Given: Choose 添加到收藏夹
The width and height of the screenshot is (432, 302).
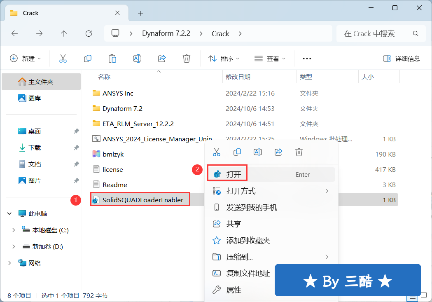Looking at the screenshot, I should (271, 241).
